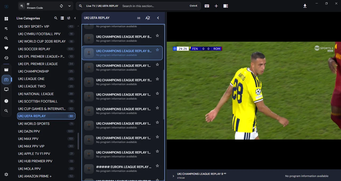Image resolution: width=341 pixels, height=181 pixels.
Task: Favorite CHAMPIONS LEAGUE REPLAY 8 with star
Action: [157, 36]
